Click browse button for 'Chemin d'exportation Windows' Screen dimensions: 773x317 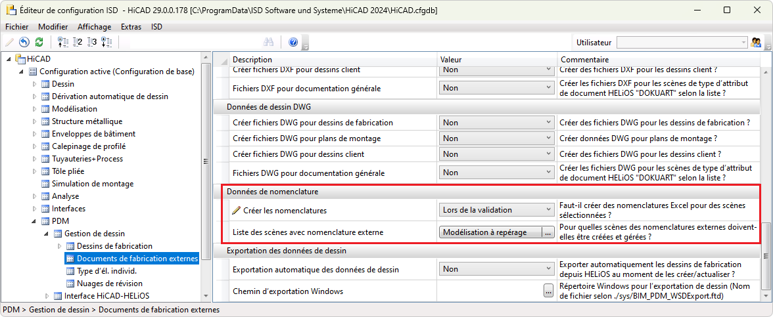(548, 291)
